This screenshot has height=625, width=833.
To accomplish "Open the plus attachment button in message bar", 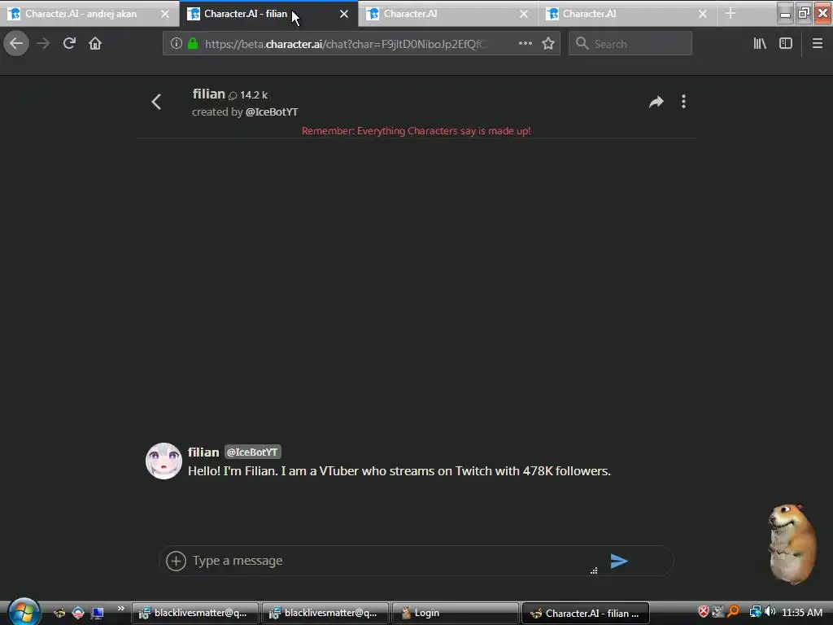I will pyautogui.click(x=176, y=561).
